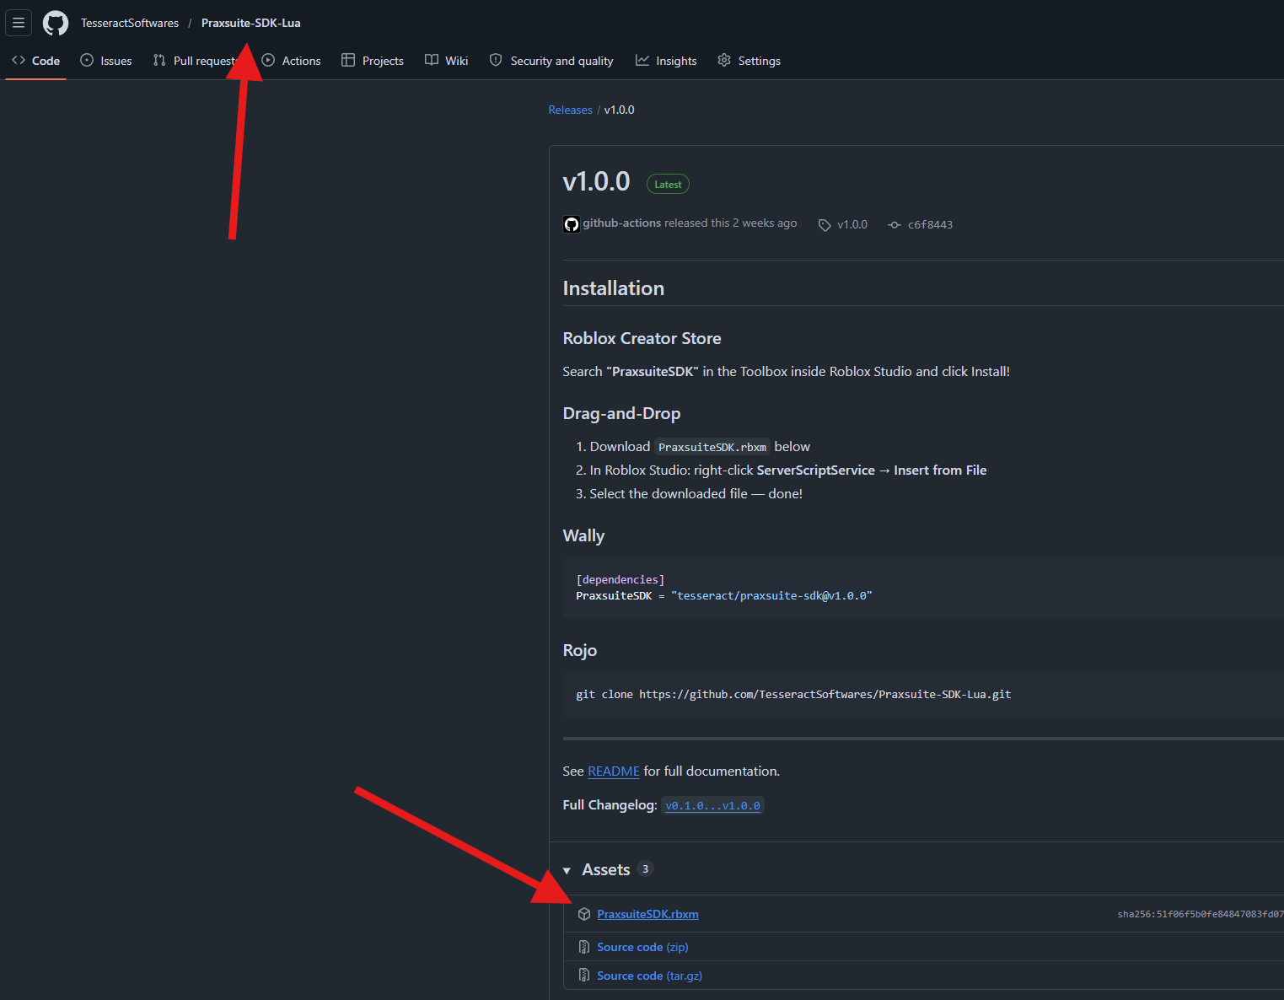The image size is (1284, 1000).
Task: Click the Settings gear icon
Action: (x=724, y=60)
